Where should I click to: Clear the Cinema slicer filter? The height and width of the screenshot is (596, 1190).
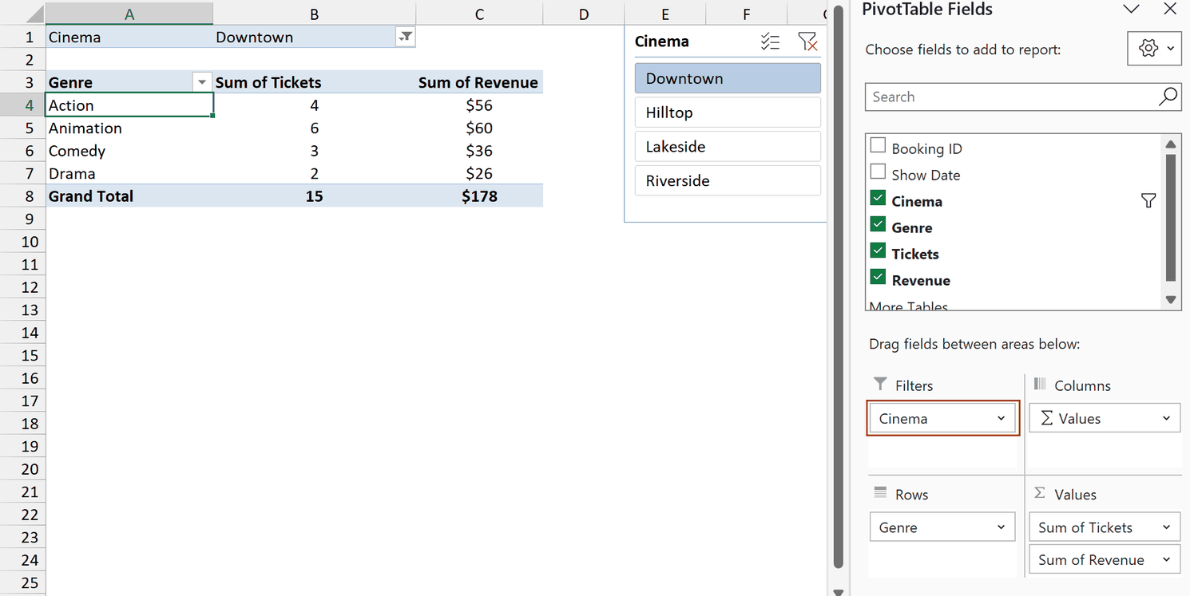[x=807, y=42]
